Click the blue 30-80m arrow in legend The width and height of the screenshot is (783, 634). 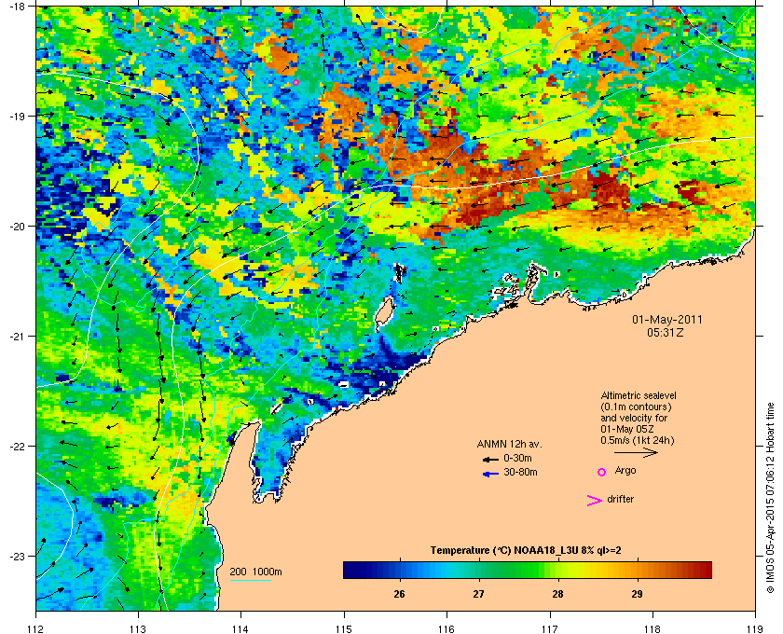point(490,474)
